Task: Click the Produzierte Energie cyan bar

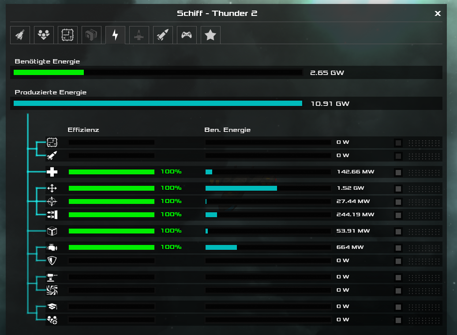Action: point(158,103)
